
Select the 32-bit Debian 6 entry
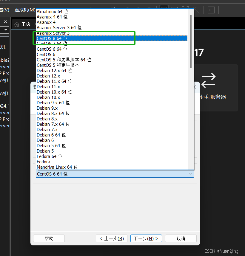pos(112,140)
